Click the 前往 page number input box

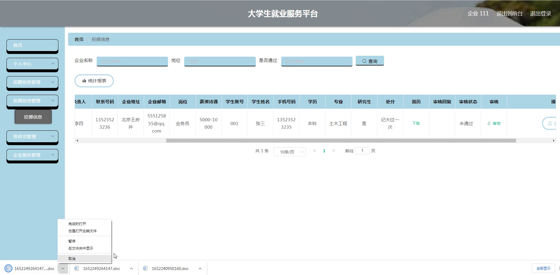tap(362, 151)
